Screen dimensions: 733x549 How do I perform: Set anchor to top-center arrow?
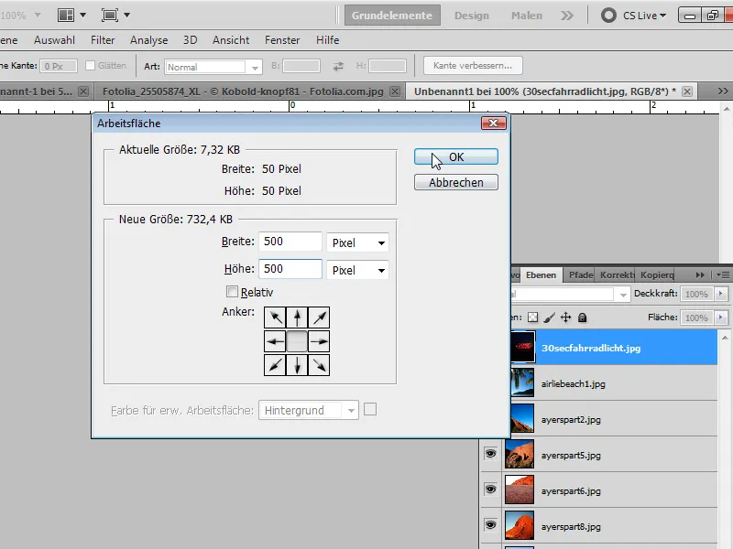[x=297, y=318]
